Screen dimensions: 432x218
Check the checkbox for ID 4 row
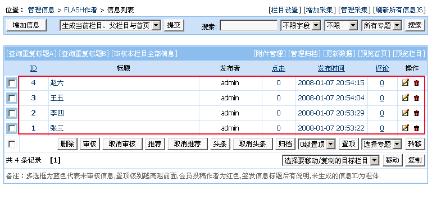12,83
